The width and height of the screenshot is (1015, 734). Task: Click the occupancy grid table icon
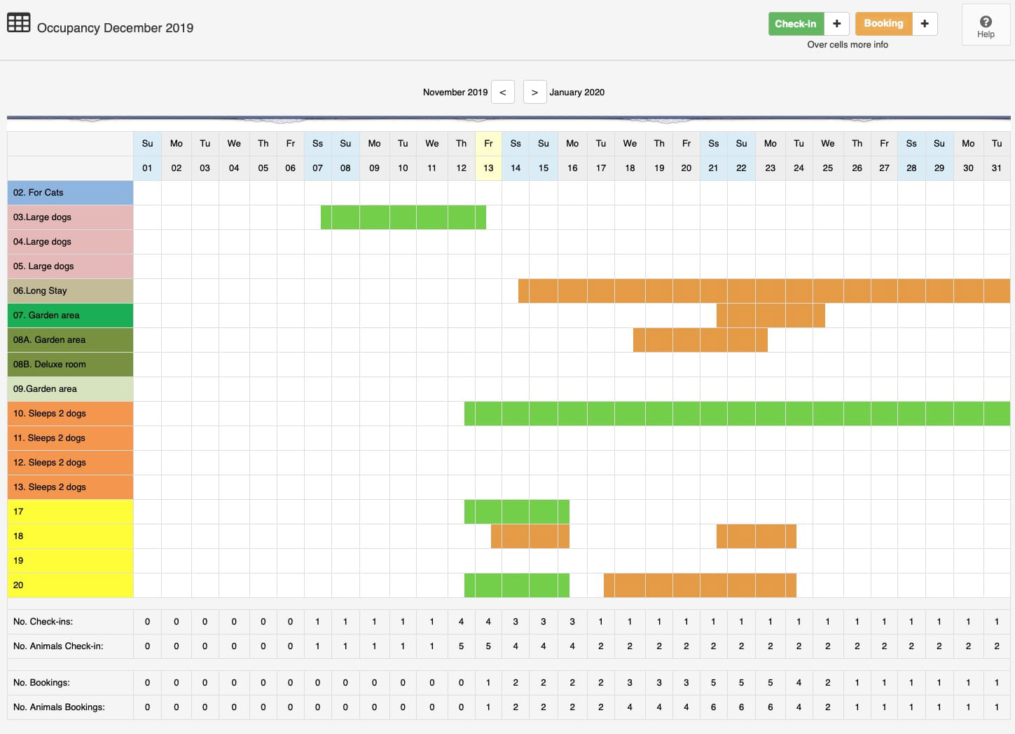(18, 23)
